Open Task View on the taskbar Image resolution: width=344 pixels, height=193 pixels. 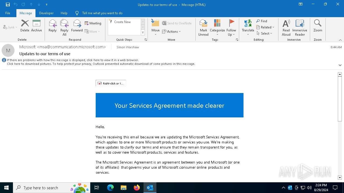[x=97, y=188]
